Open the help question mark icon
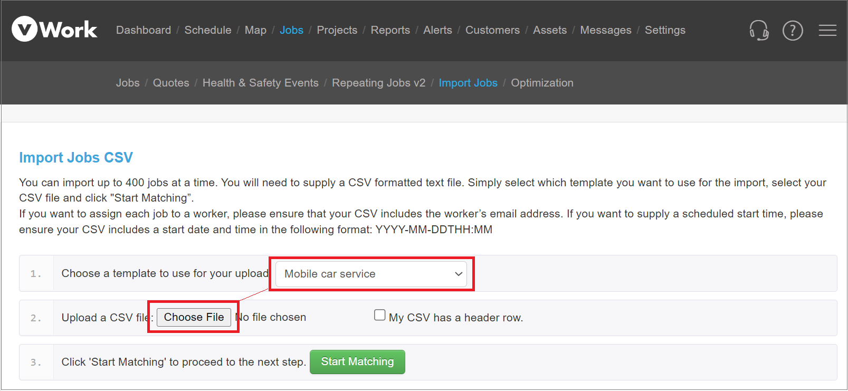The height and width of the screenshot is (391, 848). [793, 31]
